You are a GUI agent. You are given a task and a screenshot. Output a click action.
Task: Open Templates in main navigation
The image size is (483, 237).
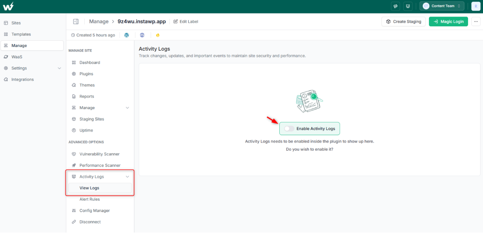[32, 34]
